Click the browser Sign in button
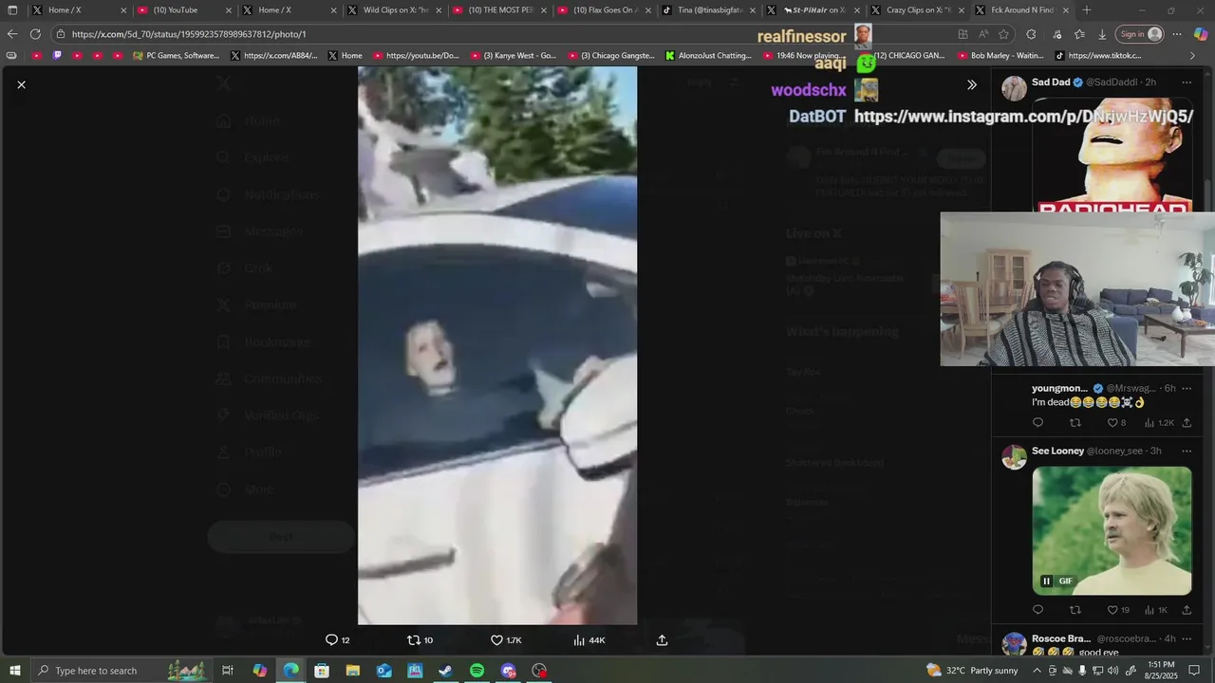Screen dimensions: 1215x683 click(1140, 34)
